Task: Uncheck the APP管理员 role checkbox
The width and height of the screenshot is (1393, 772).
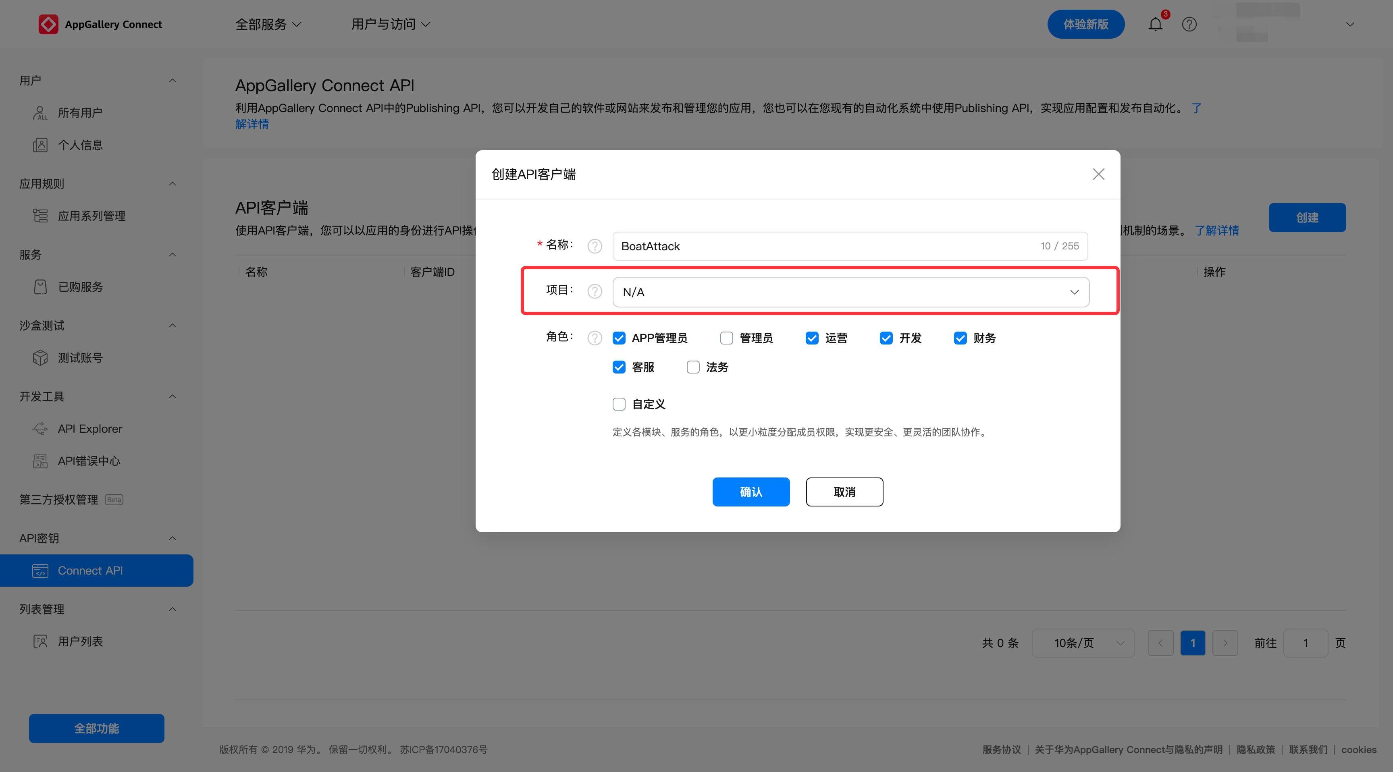Action: pos(619,338)
